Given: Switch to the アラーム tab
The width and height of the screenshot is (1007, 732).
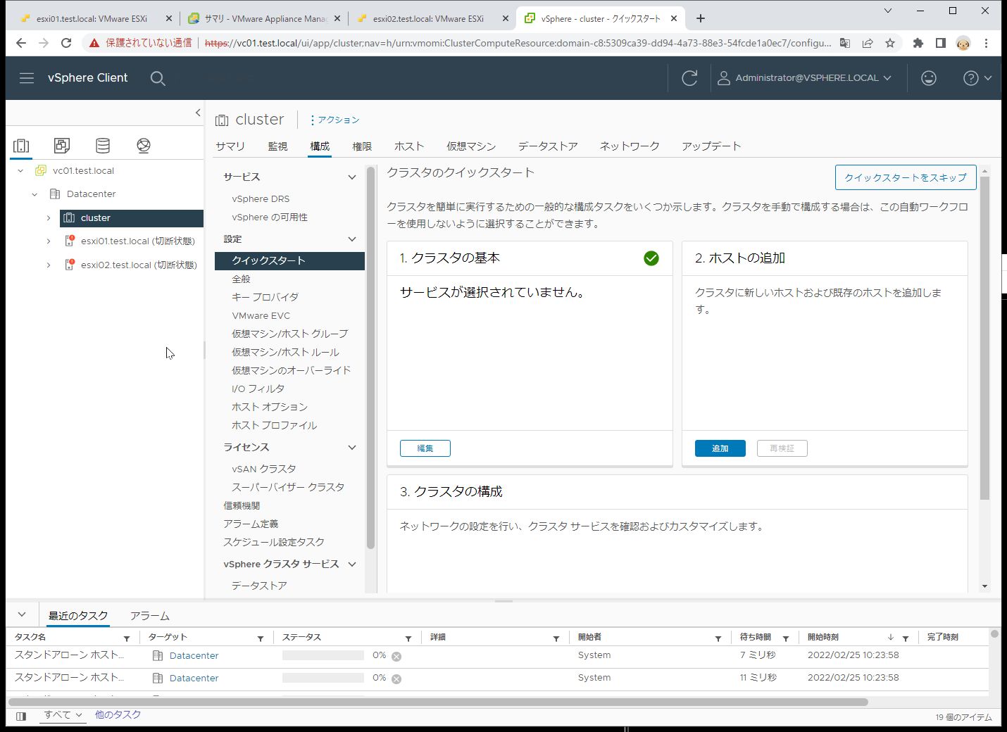Looking at the screenshot, I should [x=149, y=616].
